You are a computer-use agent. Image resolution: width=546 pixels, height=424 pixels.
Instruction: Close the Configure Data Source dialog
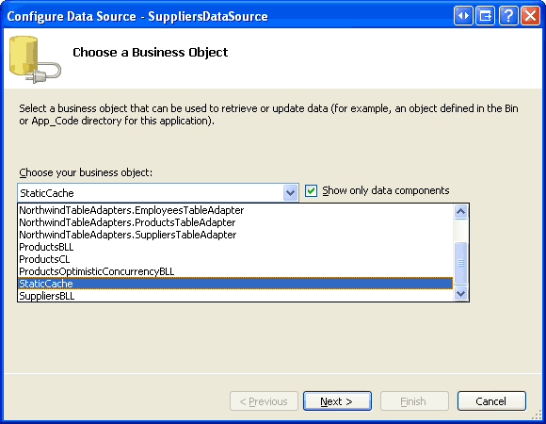(530, 16)
